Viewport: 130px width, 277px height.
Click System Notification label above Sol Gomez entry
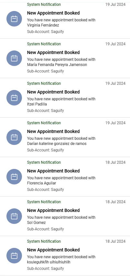tap(44, 202)
